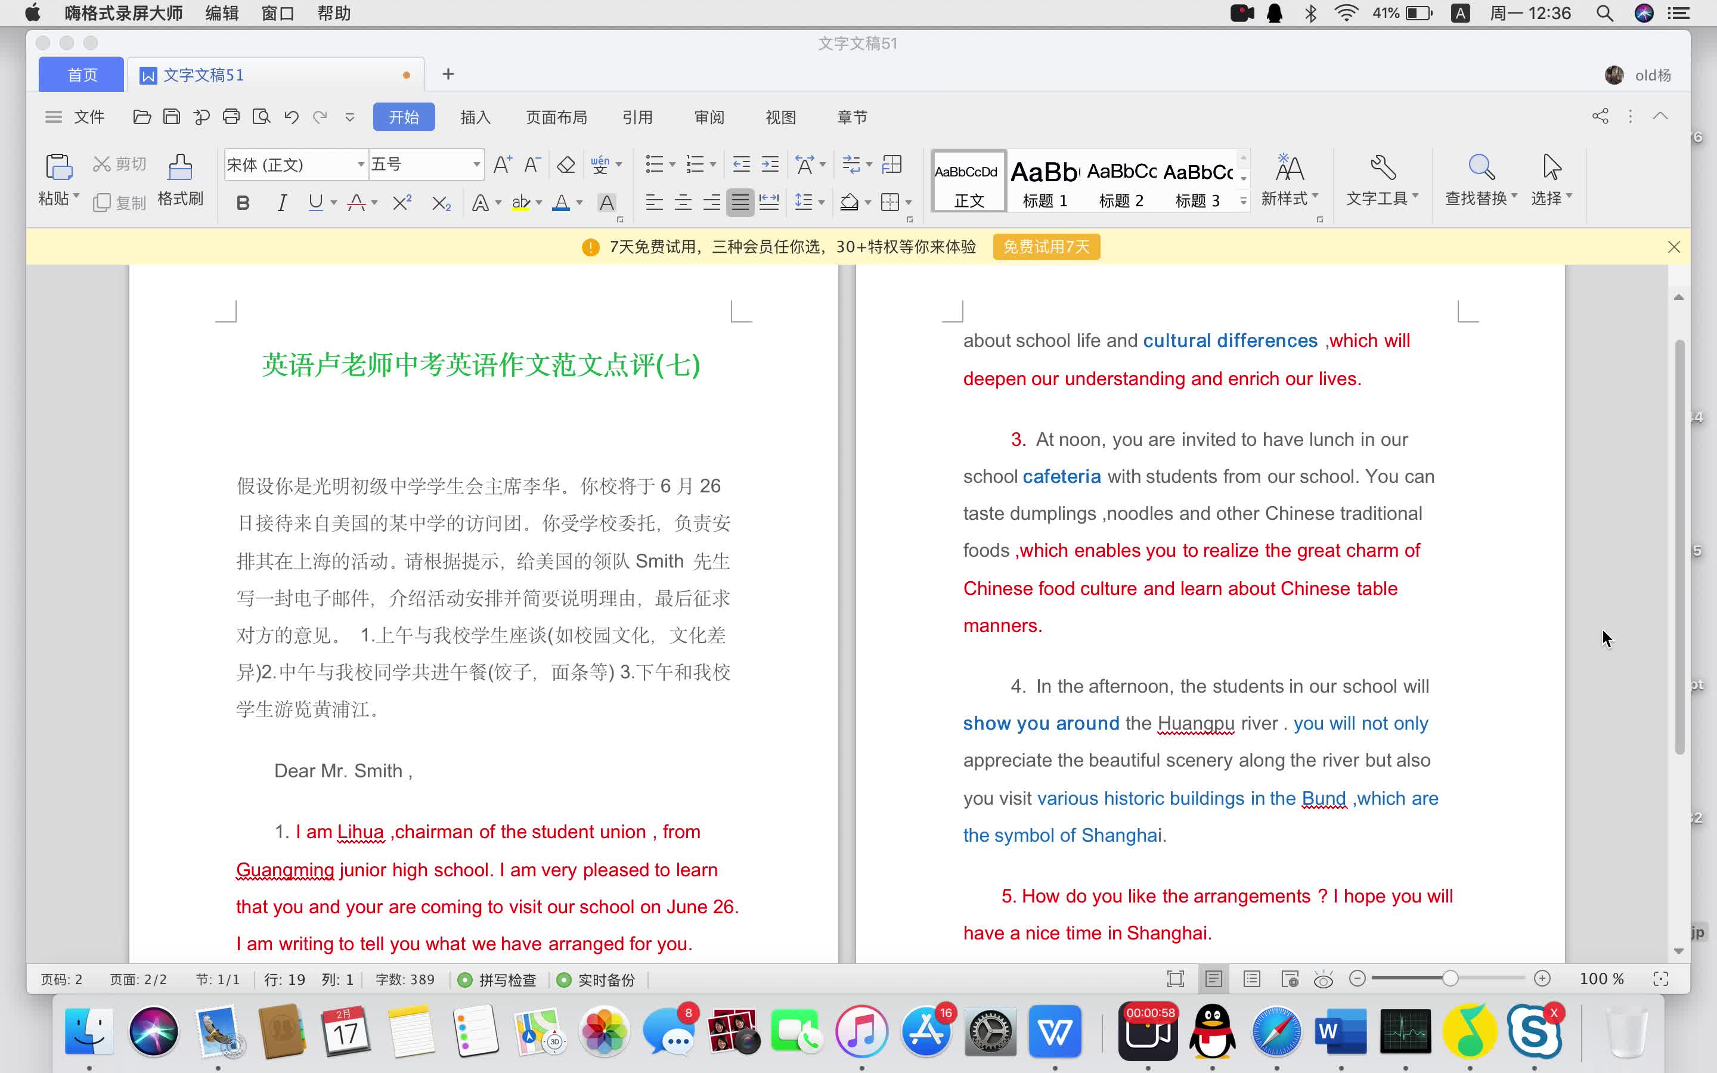
Task: Click the 免费试用7天 trial button
Action: click(1045, 246)
